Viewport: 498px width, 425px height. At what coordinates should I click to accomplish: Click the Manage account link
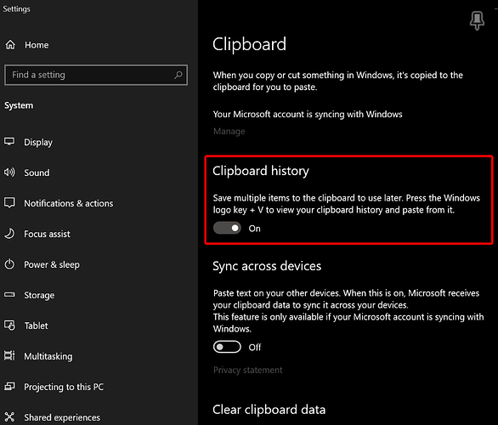(229, 131)
